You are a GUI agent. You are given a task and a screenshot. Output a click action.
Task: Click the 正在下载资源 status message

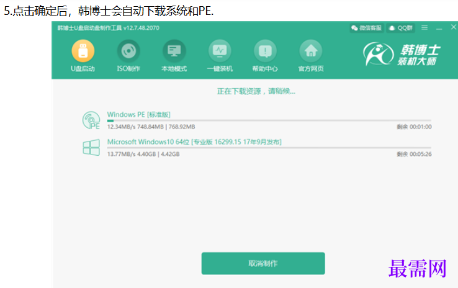256,91
